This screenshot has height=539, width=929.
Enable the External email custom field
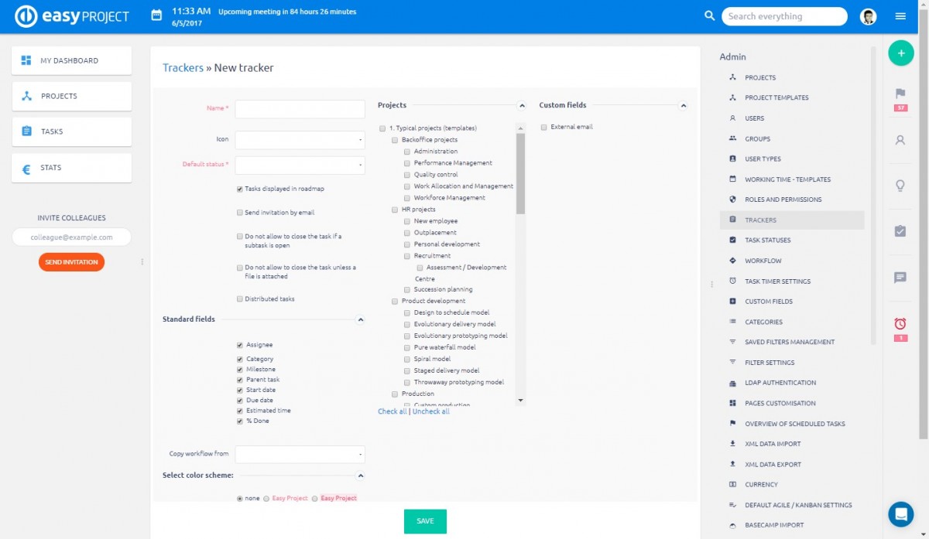(x=544, y=127)
